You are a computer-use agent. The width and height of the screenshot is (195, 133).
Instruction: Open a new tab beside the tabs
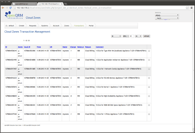[66, 4]
